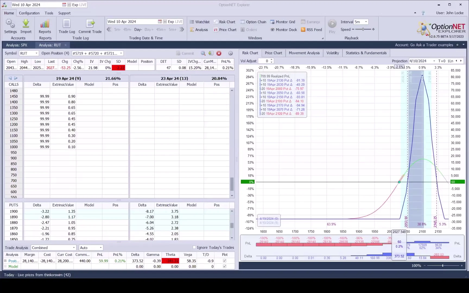This screenshot has height=293, width=469.
Task: Click the Commit button in Analysis toolbar
Action: coord(185,53)
